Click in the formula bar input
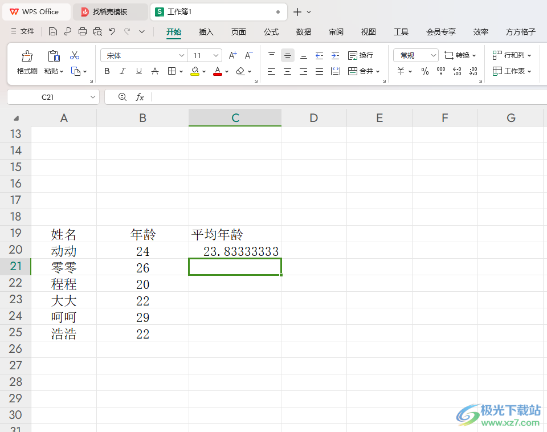The width and height of the screenshot is (547, 432). point(349,97)
